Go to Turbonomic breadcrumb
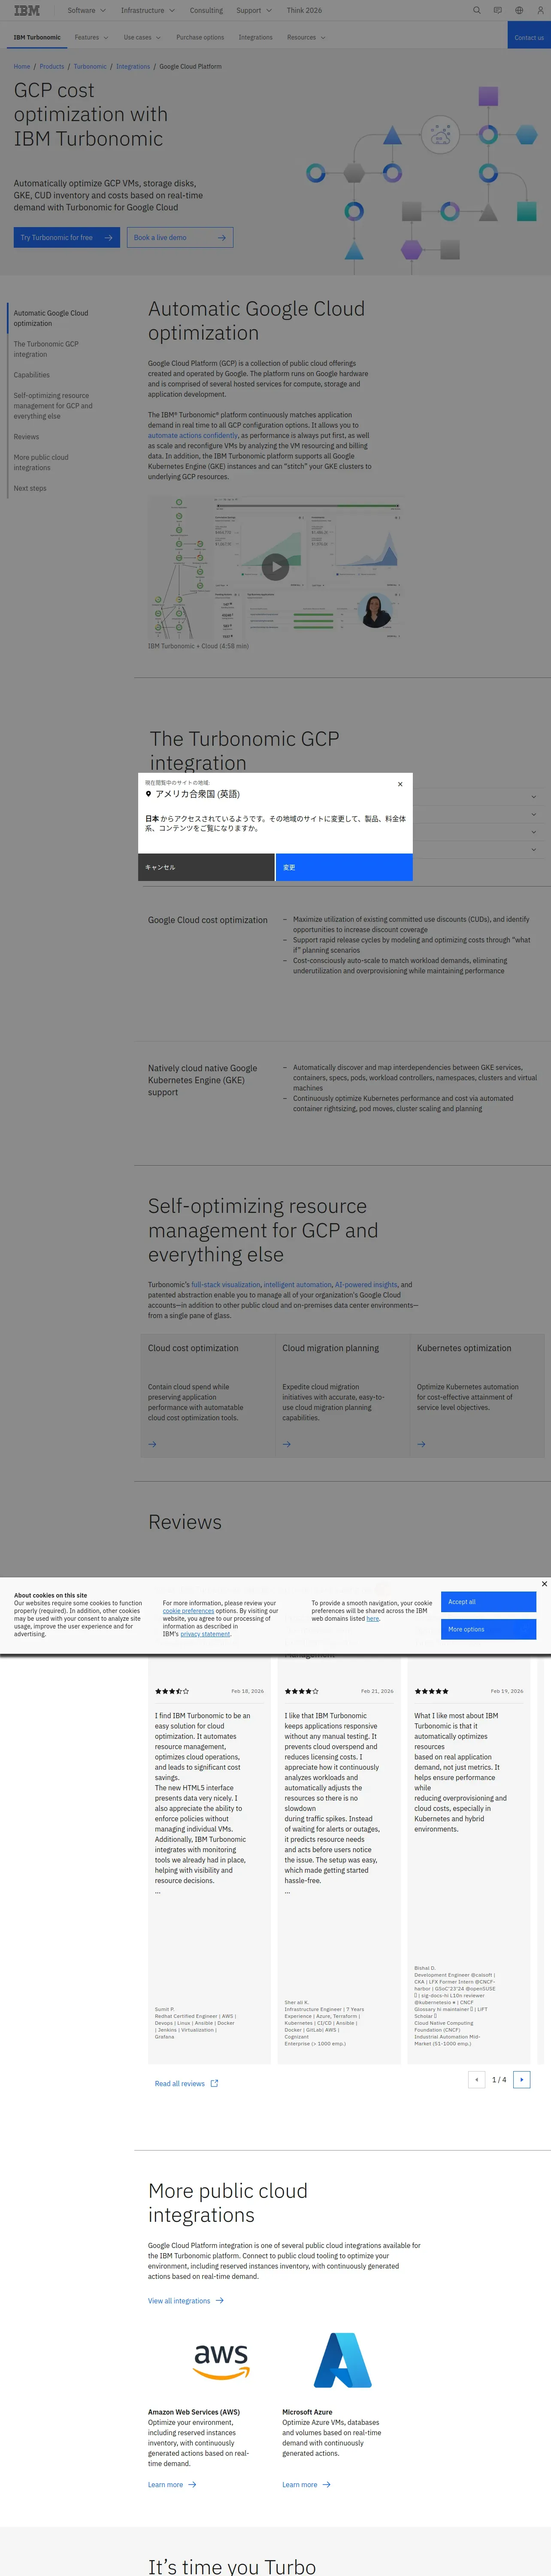551x2576 pixels. pyautogui.click(x=90, y=66)
